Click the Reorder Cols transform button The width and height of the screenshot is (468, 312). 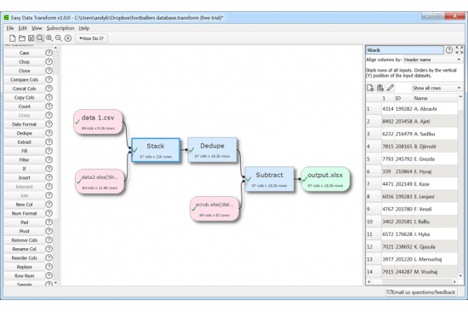pos(25,257)
